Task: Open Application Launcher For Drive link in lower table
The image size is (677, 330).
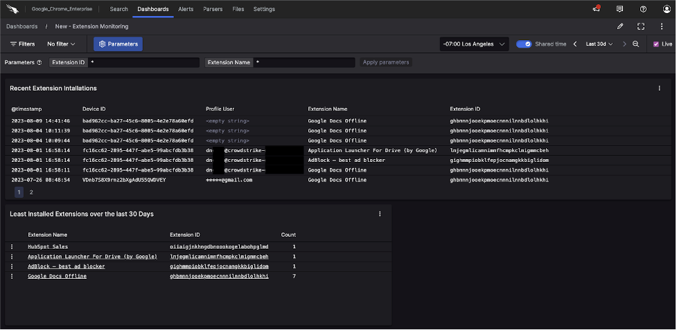Action: (x=92, y=257)
